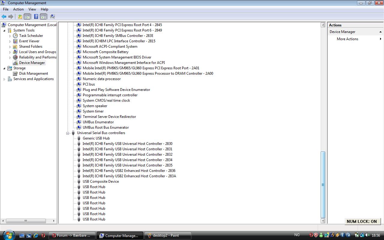Expand Local Users and Groups node
The image size is (384, 240).
point(10,52)
